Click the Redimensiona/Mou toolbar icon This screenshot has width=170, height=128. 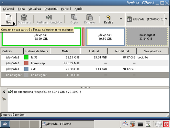pyautogui.click(x=49, y=17)
